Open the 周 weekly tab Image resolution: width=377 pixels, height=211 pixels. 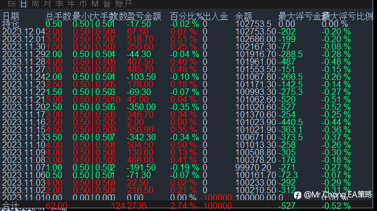pos(35,4)
